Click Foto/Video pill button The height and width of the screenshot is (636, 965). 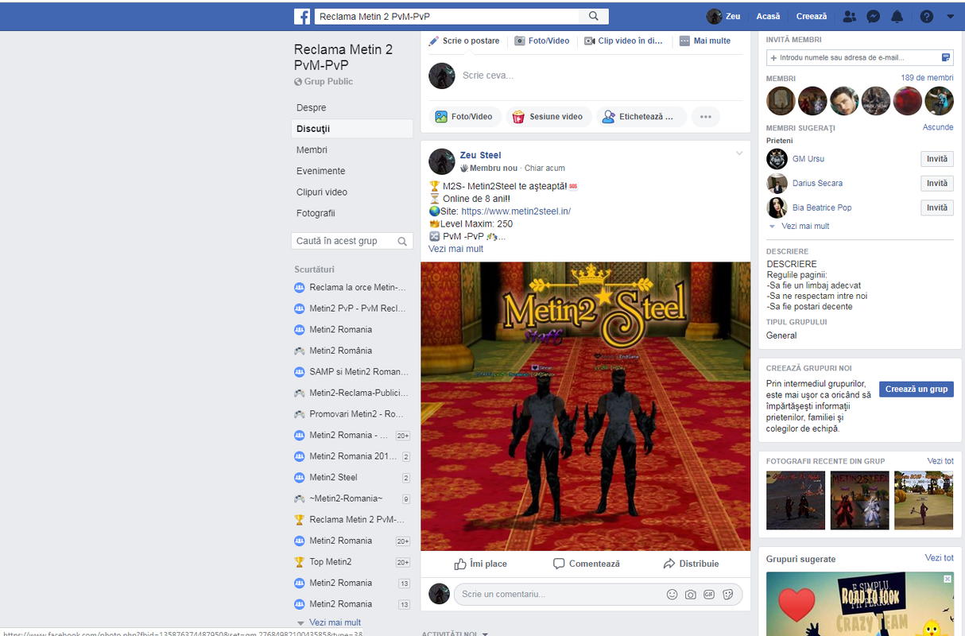[465, 117]
